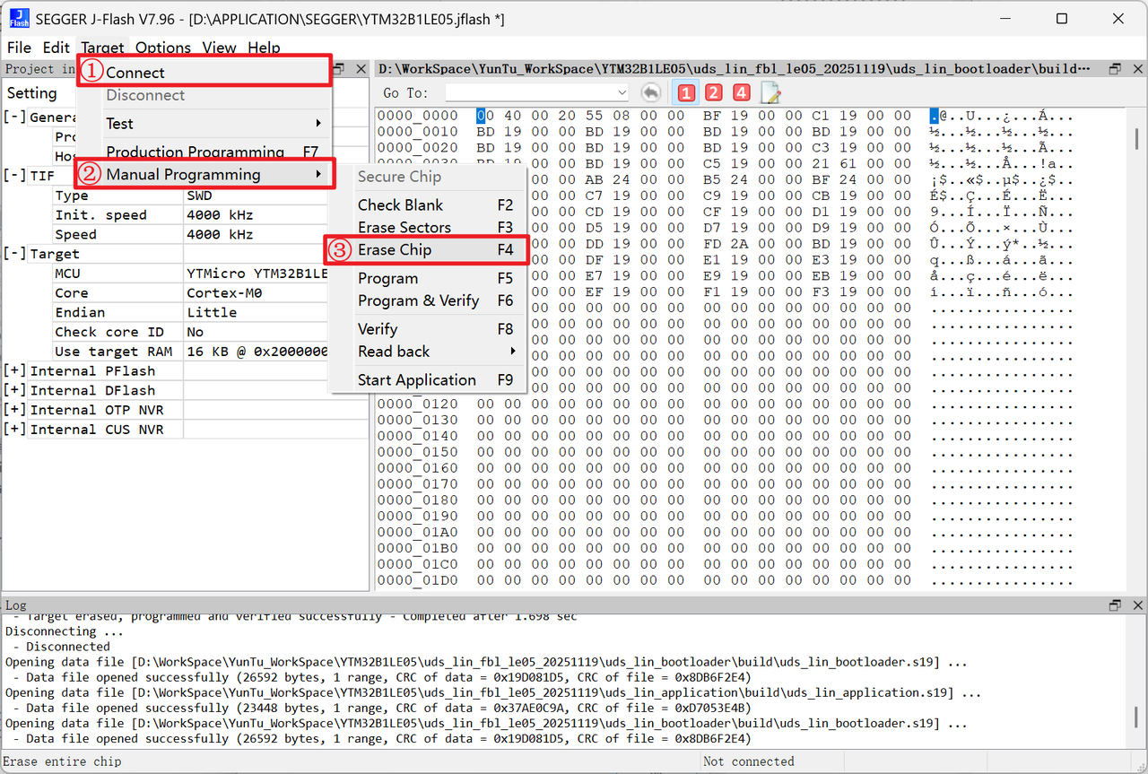Set hex view to 4-byte width
Image resolution: width=1148 pixels, height=774 pixels.
[x=741, y=92]
